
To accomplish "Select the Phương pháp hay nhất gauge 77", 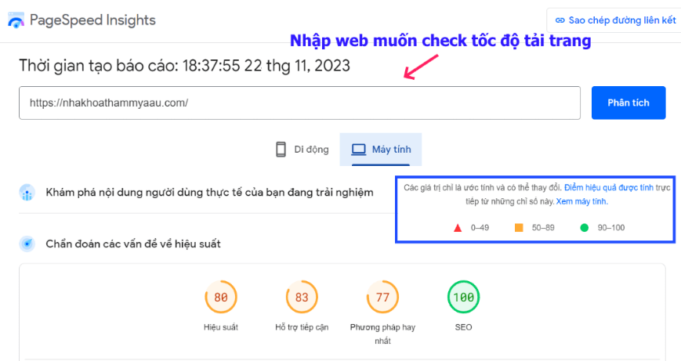I will [382, 298].
